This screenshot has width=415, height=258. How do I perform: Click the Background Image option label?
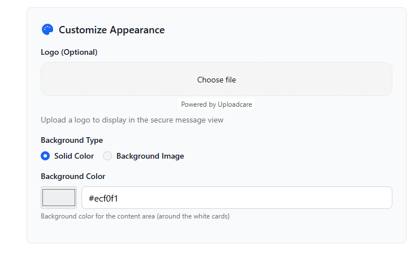click(x=150, y=156)
